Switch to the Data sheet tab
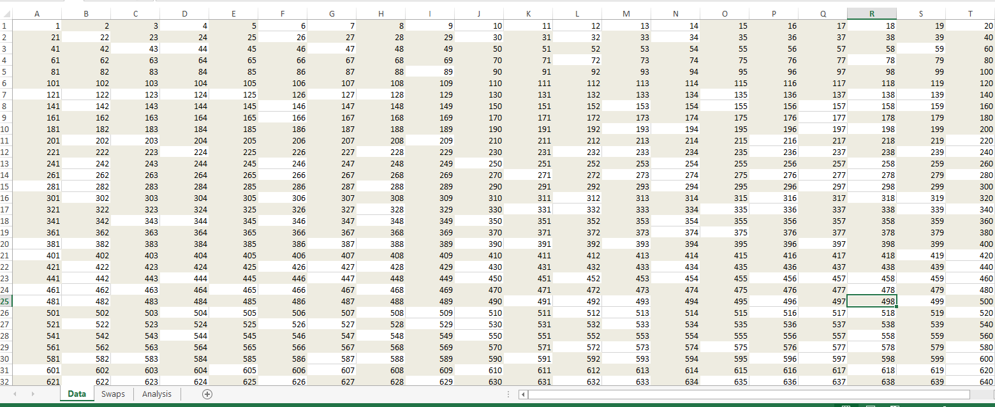The width and height of the screenshot is (995, 407). coord(77,394)
